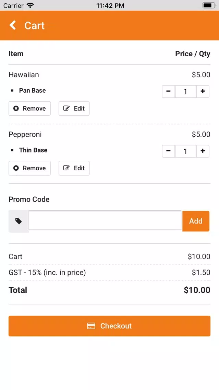Click the Hawaiian edit pencil icon

pos(66,108)
